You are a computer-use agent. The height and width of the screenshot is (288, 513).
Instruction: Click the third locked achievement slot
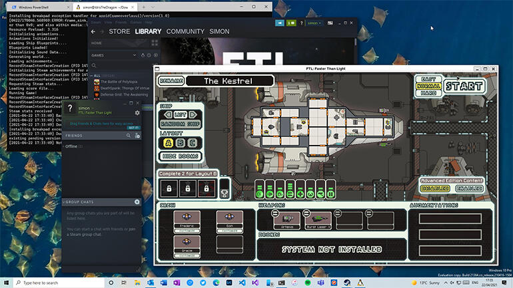[206, 188]
